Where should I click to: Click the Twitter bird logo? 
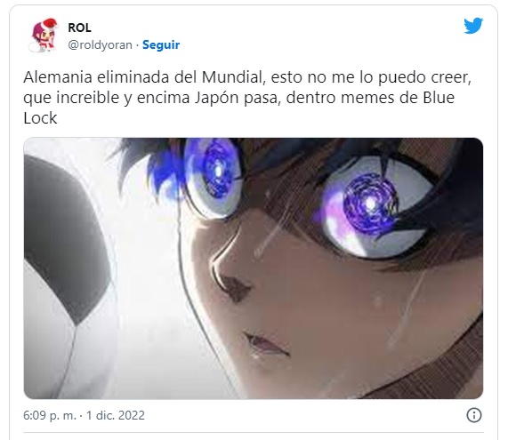(473, 26)
